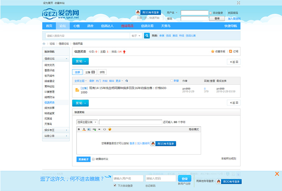Click the widescreen toggle icon at top right
The image size is (282, 191).
coord(239,3)
